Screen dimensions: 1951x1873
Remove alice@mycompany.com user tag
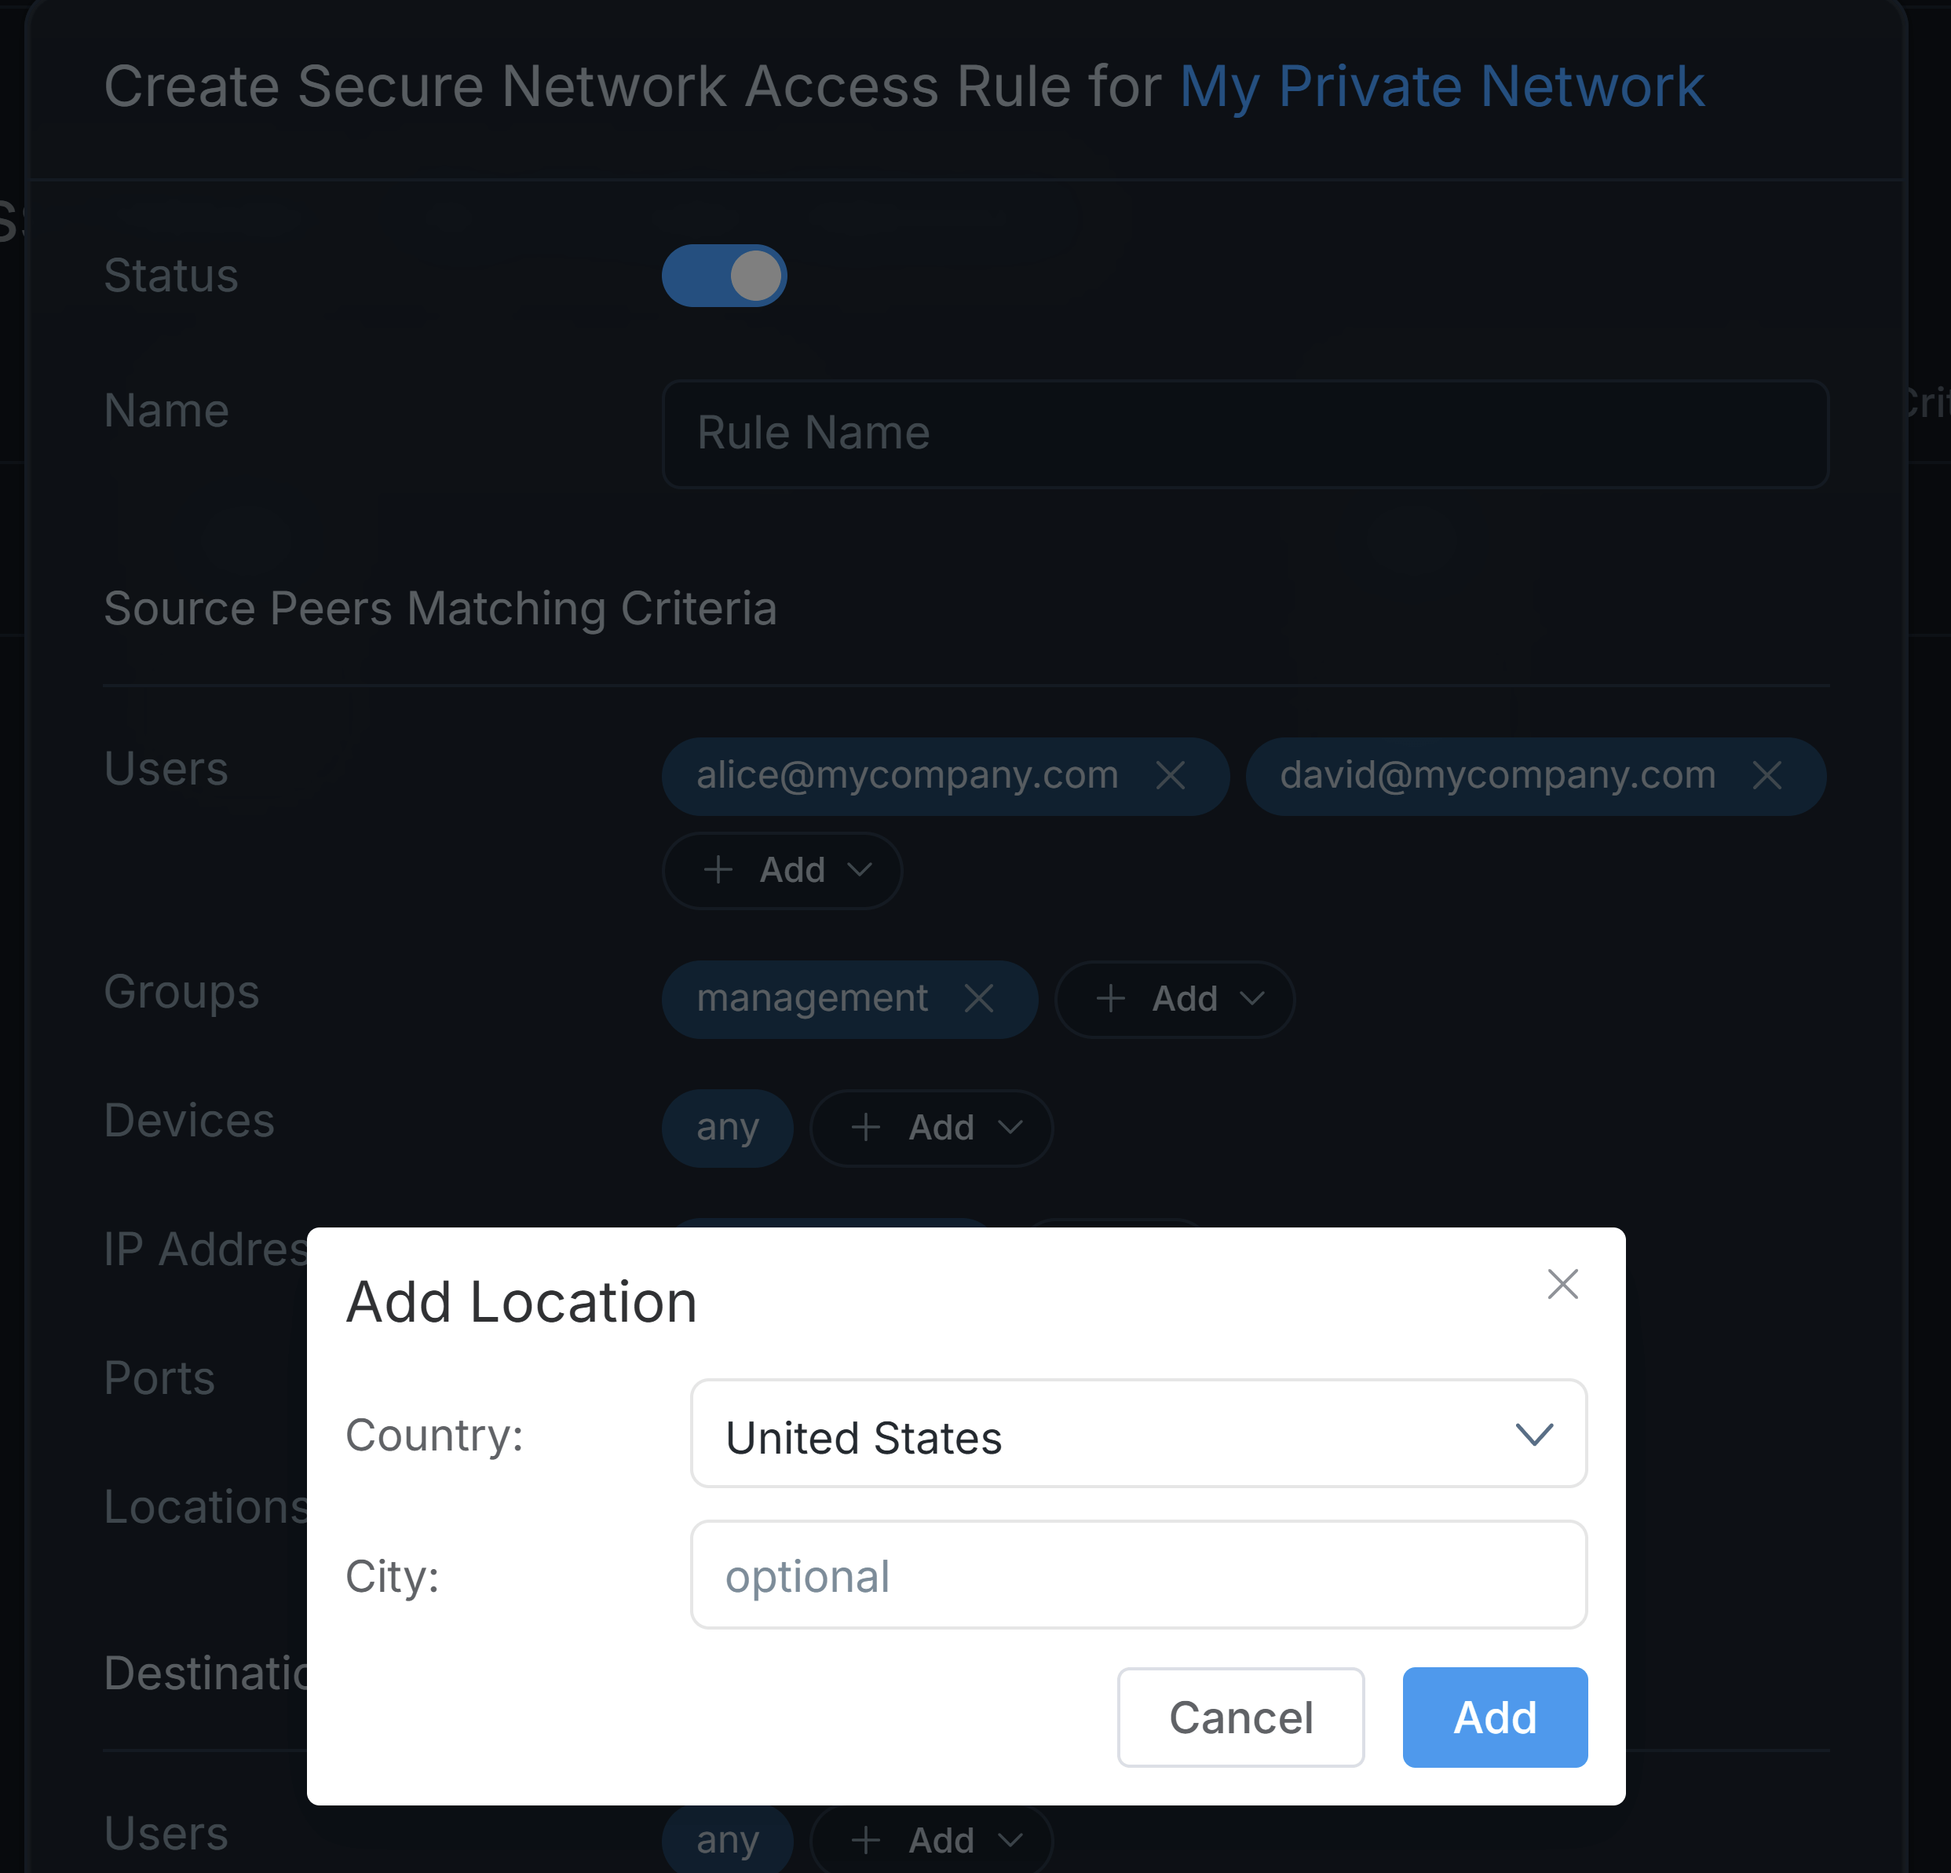tap(1171, 776)
